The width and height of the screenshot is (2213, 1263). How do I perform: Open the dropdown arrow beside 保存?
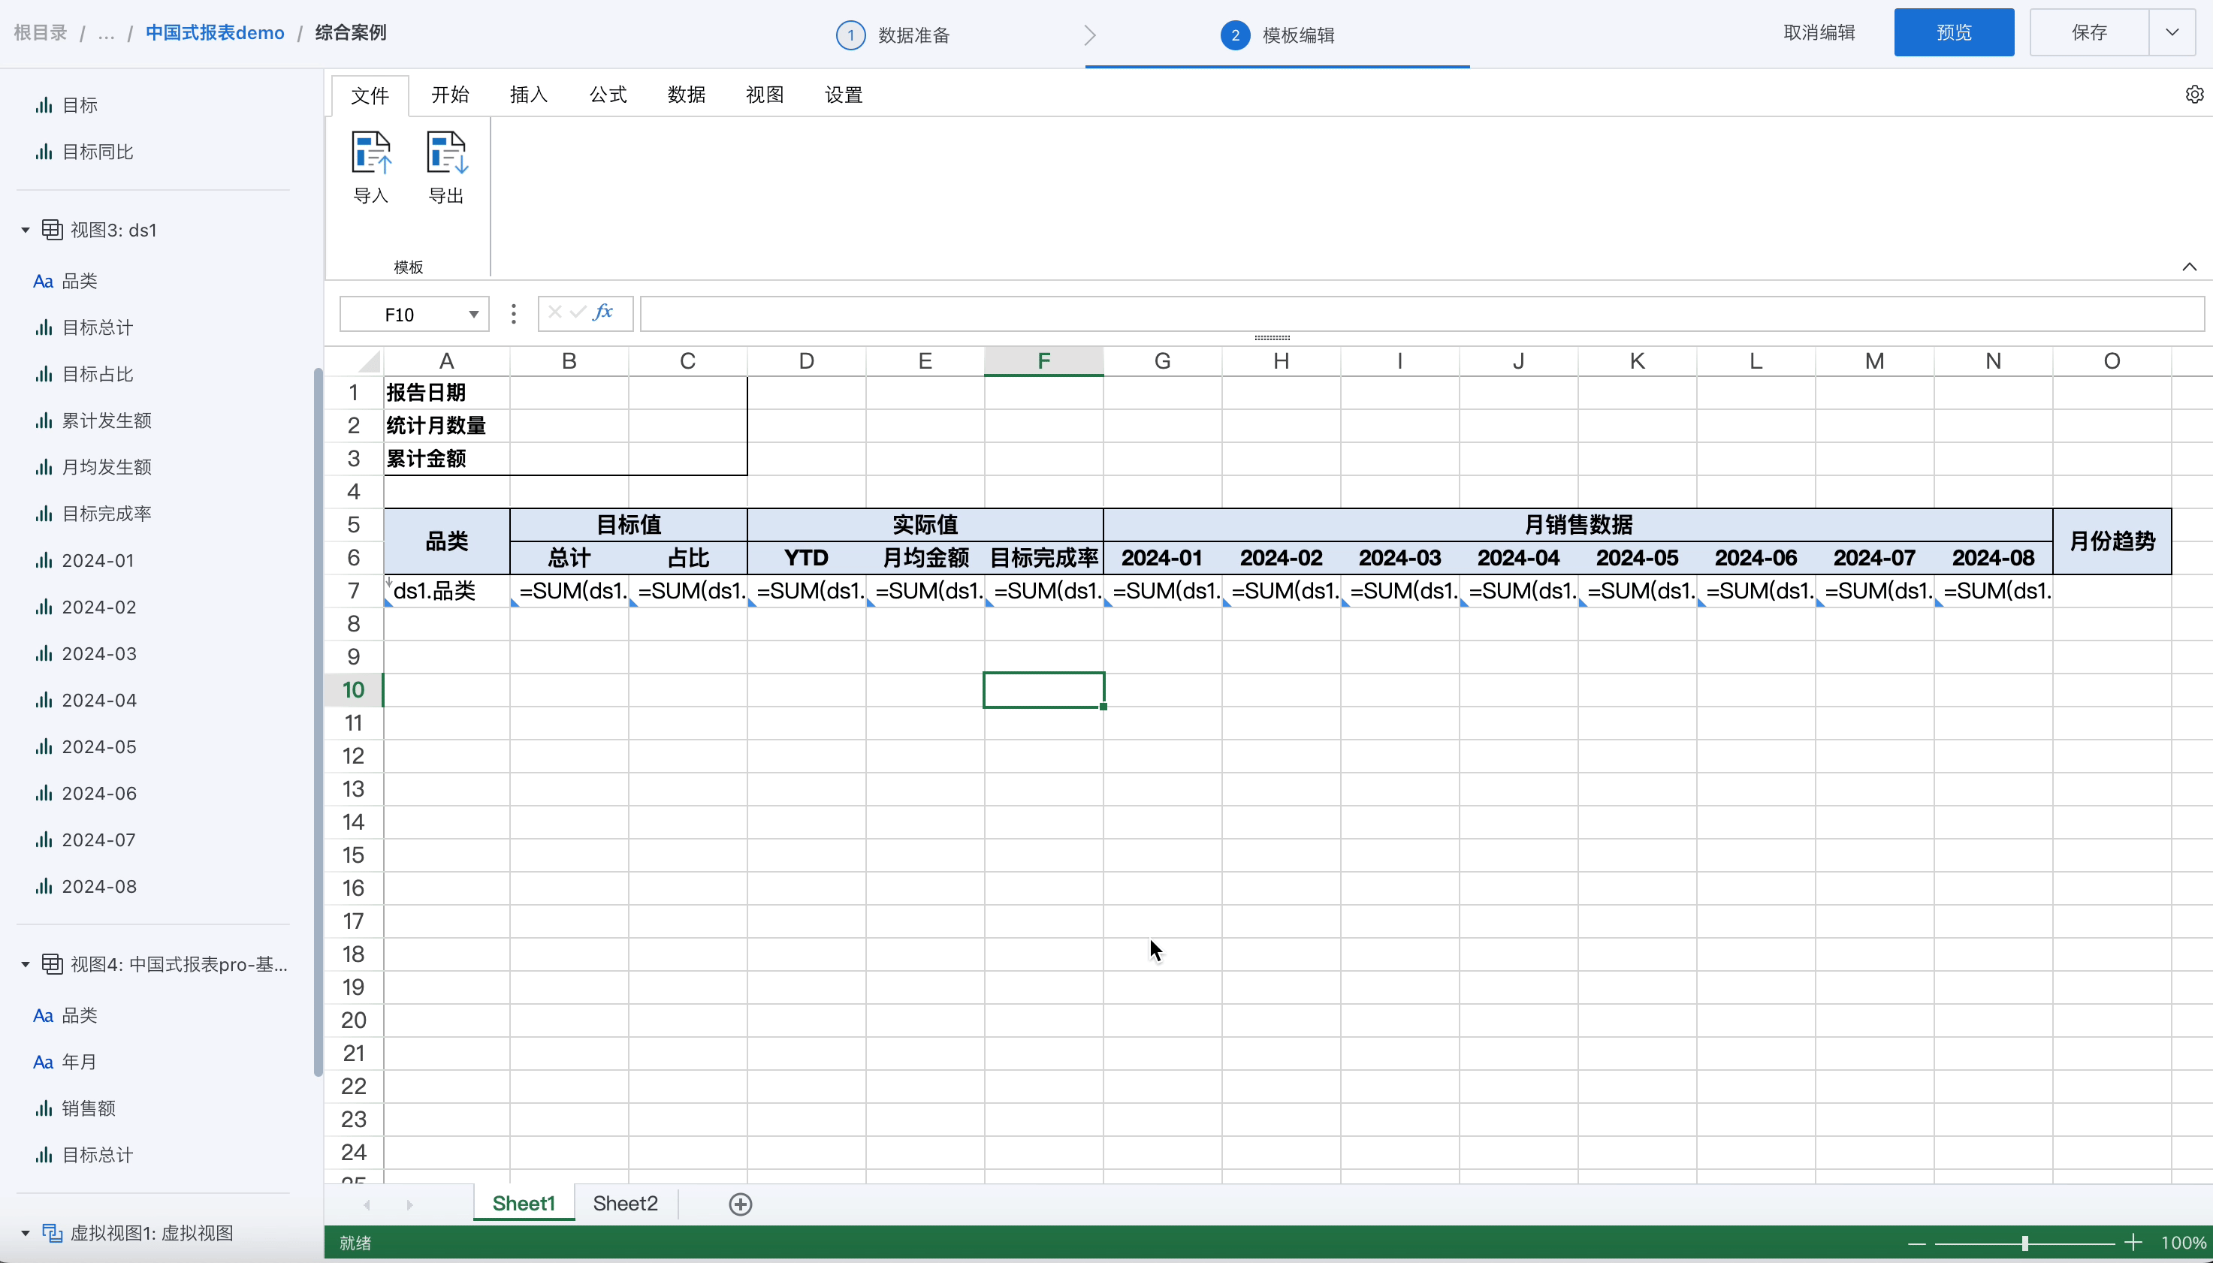2172,33
